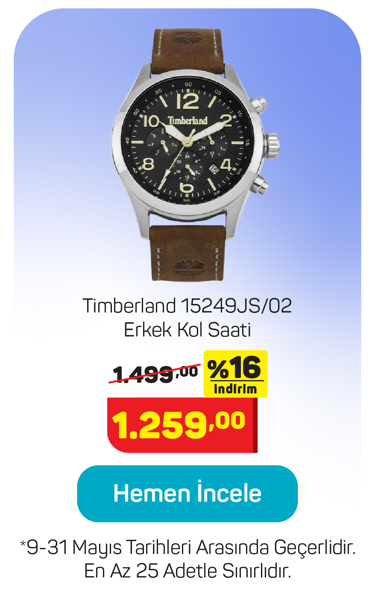Click the embossed tree logo on lower strap
This screenshot has width=375, height=607.
pos(186,269)
